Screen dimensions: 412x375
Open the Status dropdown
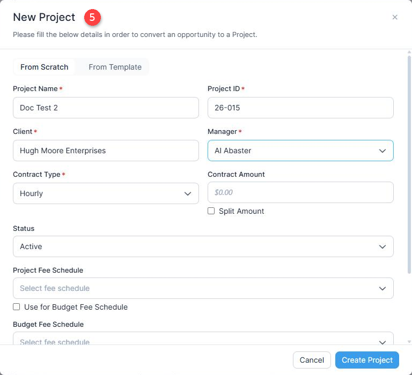tap(203, 246)
